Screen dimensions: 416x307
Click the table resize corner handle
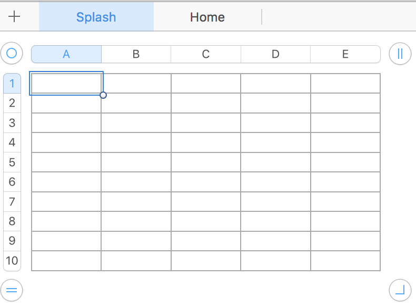[x=400, y=289]
